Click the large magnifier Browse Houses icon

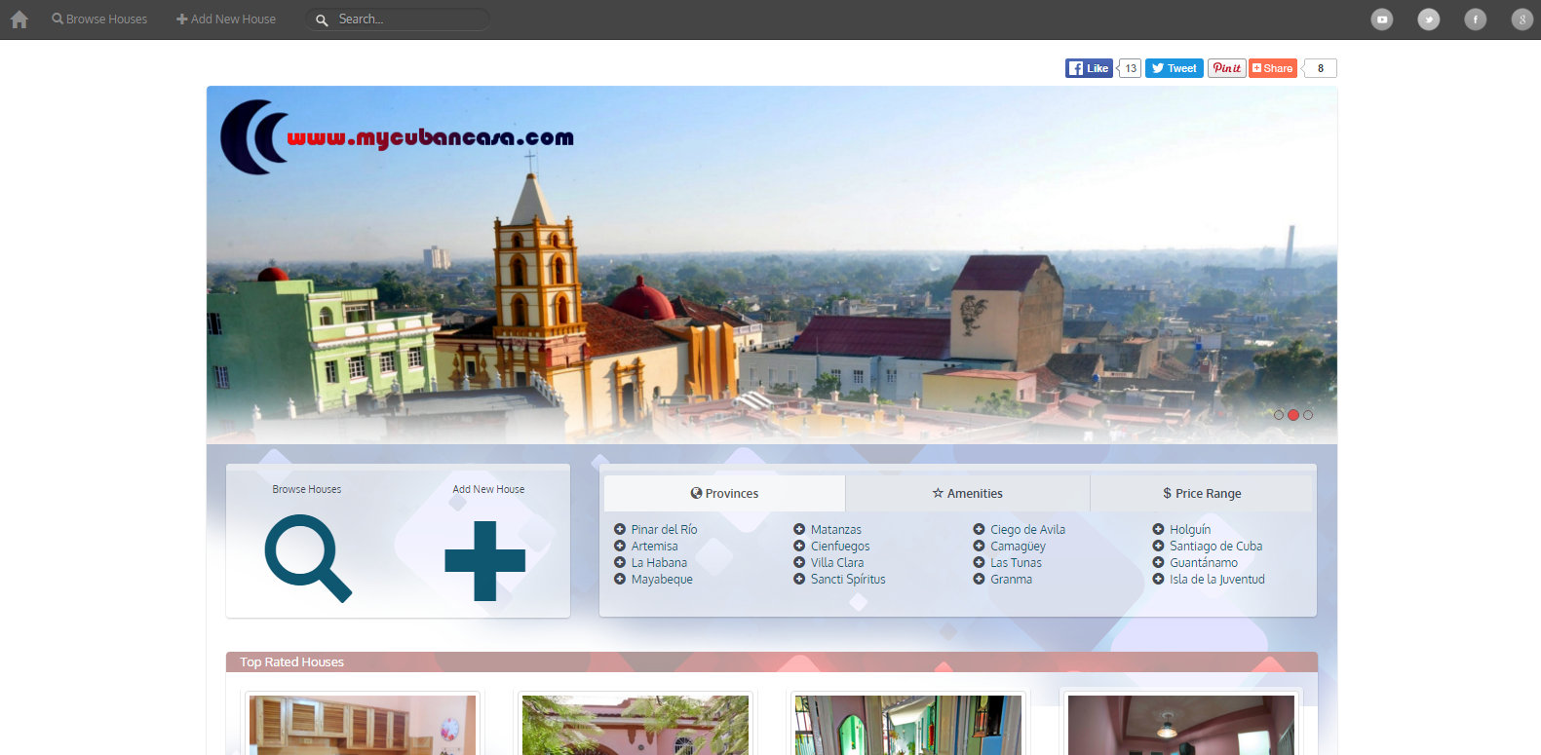[x=308, y=558]
